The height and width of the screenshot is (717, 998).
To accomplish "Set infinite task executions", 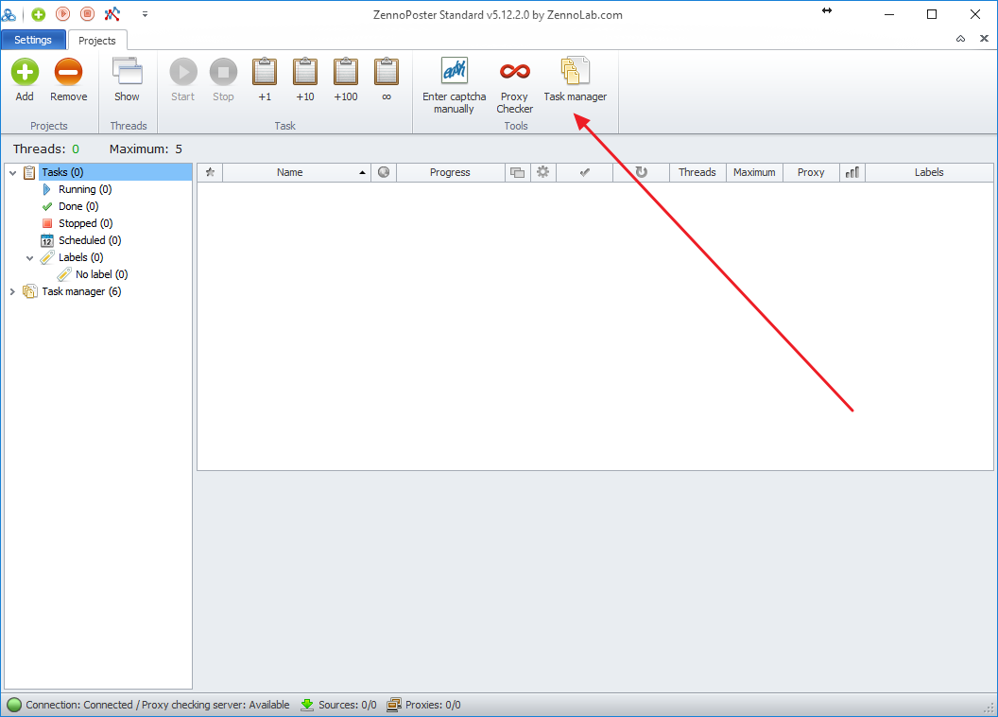I will click(387, 79).
